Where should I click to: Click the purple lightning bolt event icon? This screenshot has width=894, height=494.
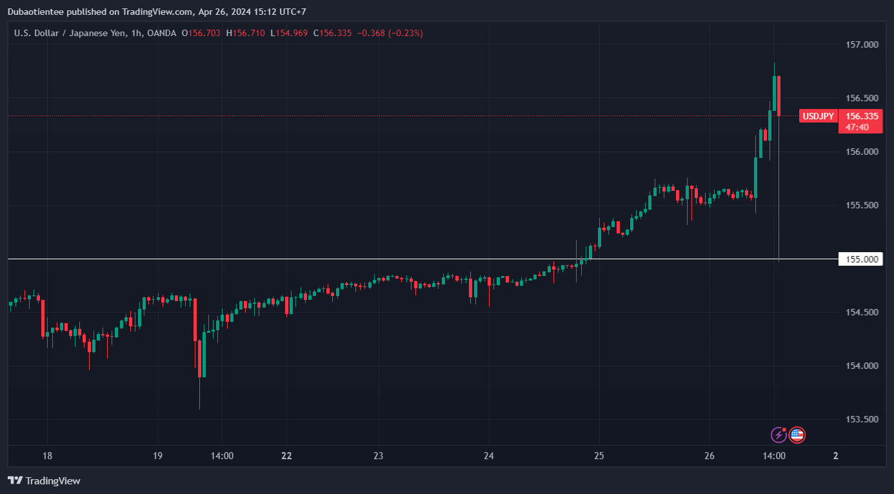(779, 435)
